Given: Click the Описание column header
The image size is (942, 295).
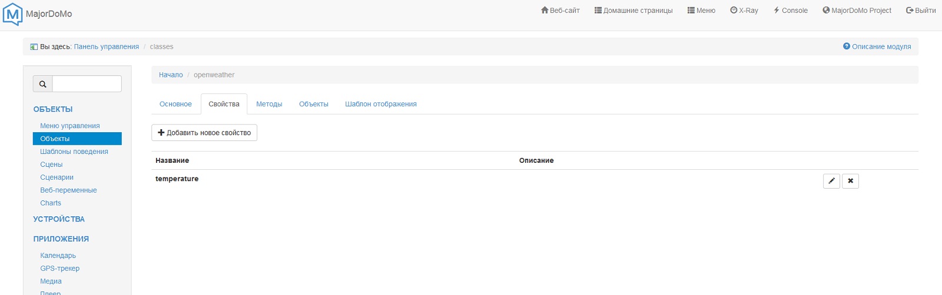Looking at the screenshot, I should tap(536, 160).
